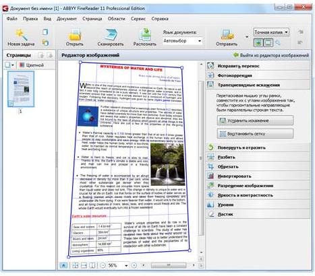Click the Устранить искажение button
This screenshot has height=276, width=315.
pyautogui.click(x=255, y=120)
